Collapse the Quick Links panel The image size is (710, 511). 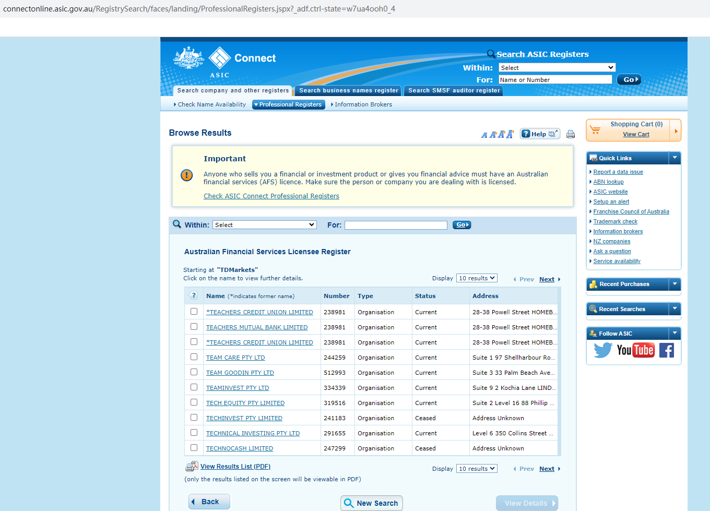(675, 158)
